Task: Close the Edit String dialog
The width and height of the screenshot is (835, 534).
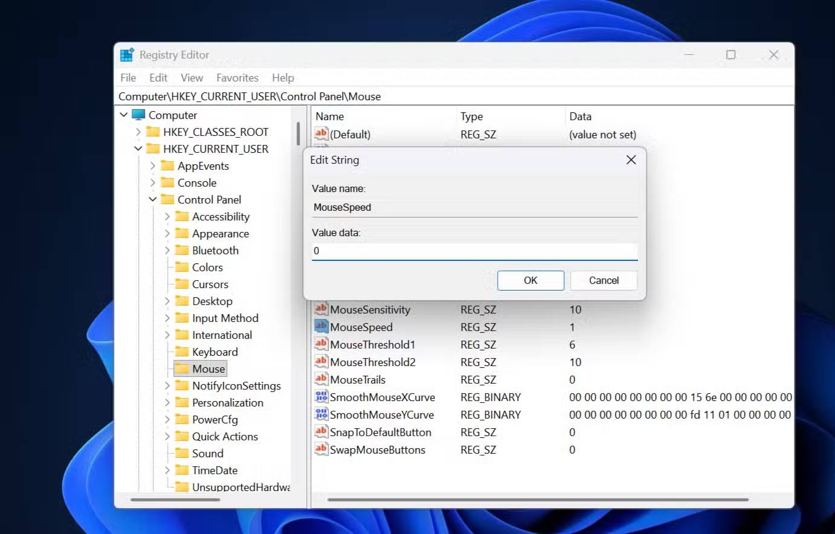Action: pyautogui.click(x=631, y=160)
